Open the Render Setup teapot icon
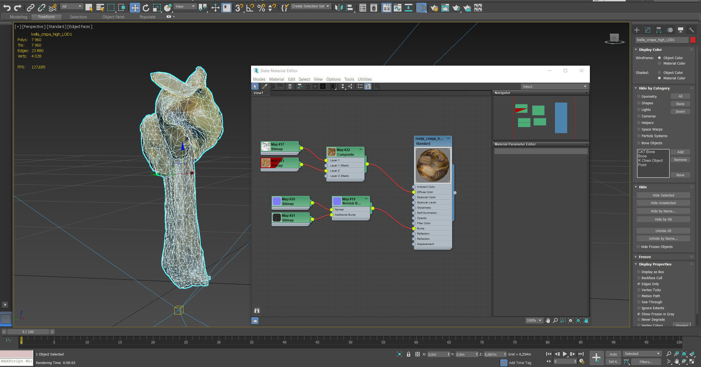The height and width of the screenshot is (367, 701). 434,8
